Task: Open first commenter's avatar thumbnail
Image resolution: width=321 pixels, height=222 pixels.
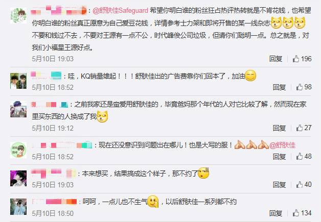Action: (18, 15)
